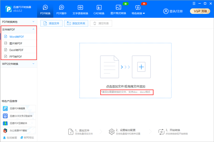Screen dimensions: 214x142
Task: Click 点击添加文件或拖拽文件添加 text
Action: [x=126, y=87]
